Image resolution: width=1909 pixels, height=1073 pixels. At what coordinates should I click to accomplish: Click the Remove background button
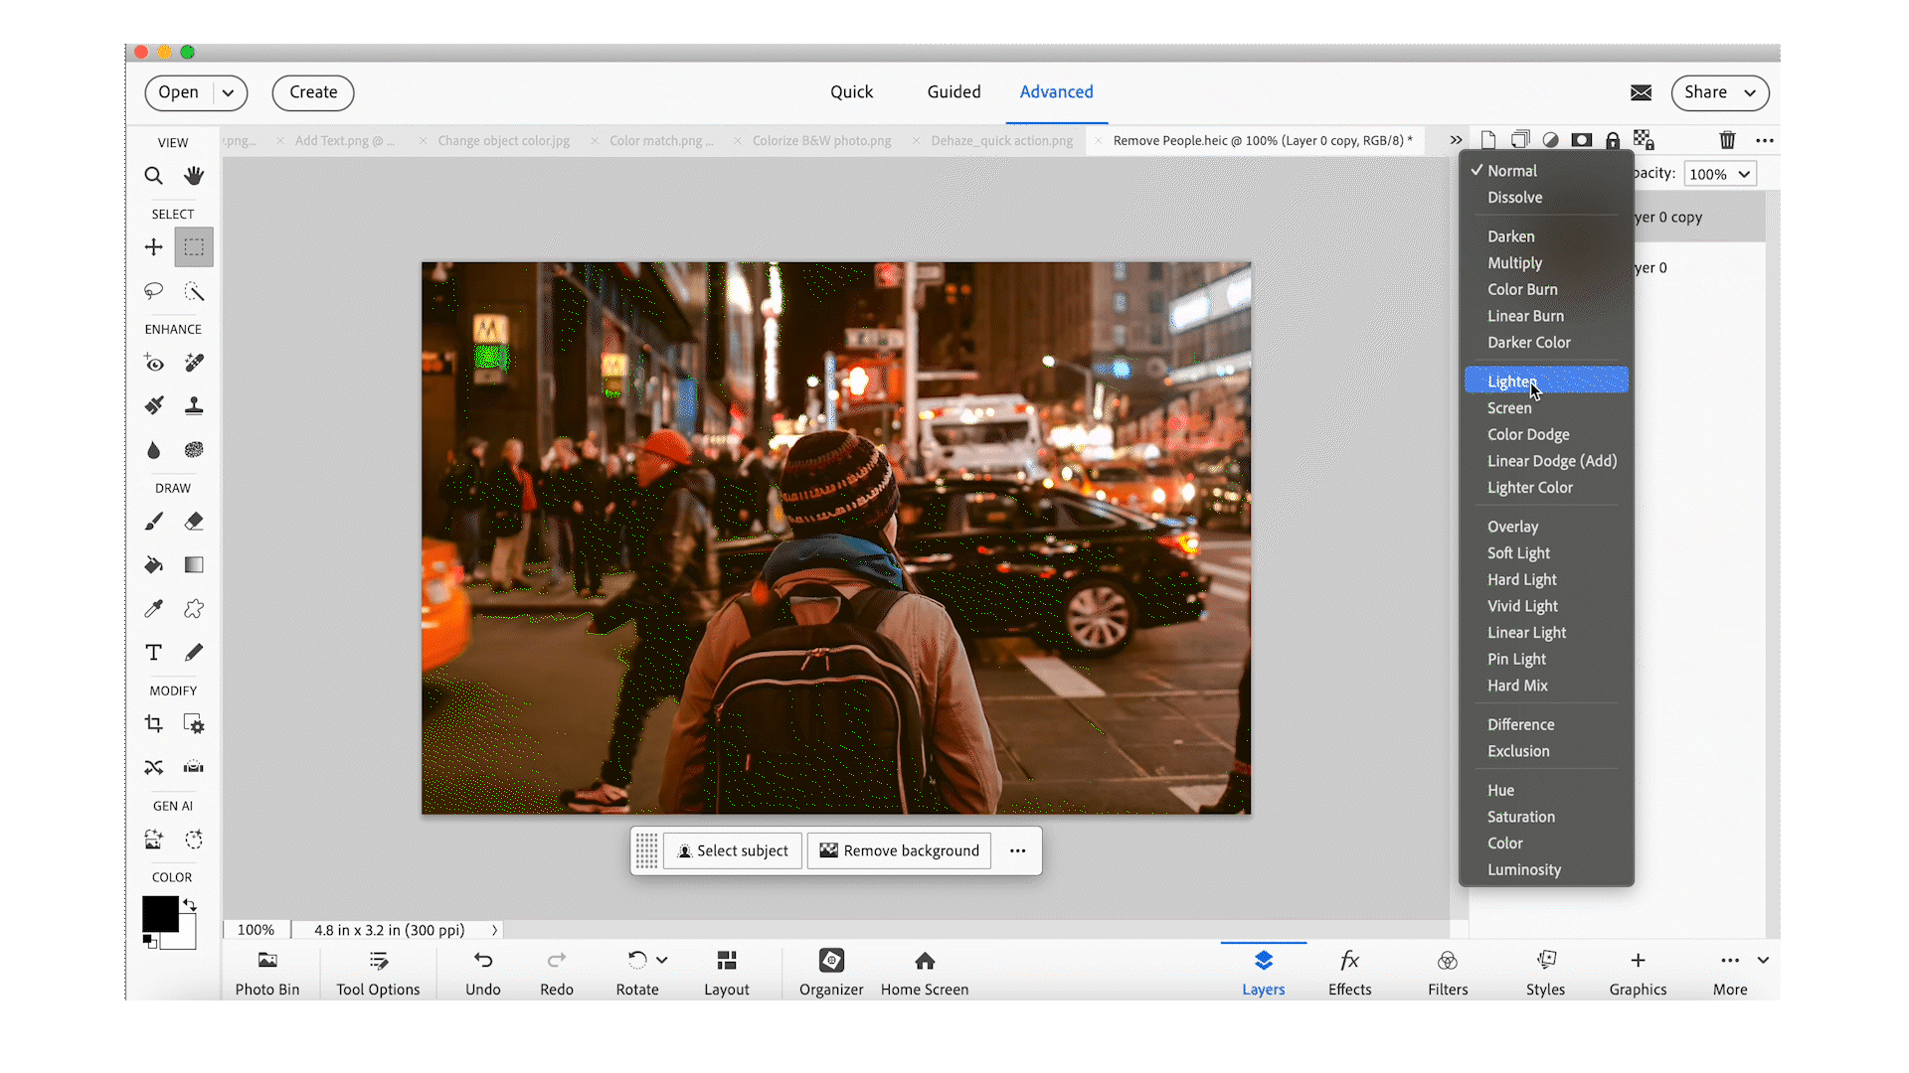[x=899, y=851]
